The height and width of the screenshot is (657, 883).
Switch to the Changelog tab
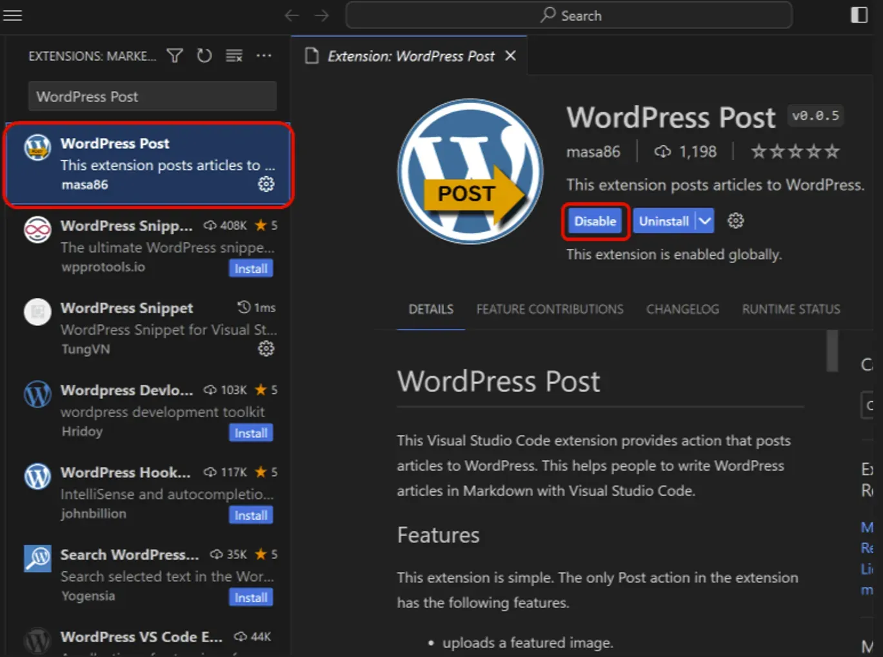(682, 309)
